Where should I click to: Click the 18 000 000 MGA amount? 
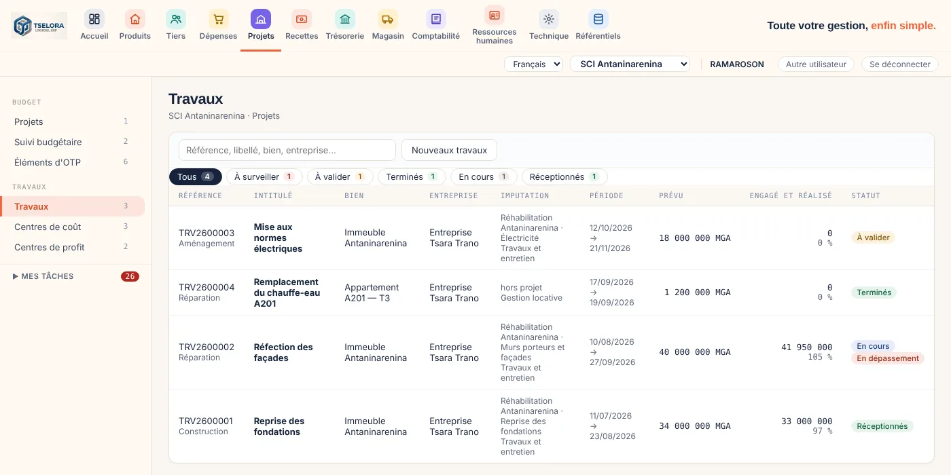coord(695,238)
